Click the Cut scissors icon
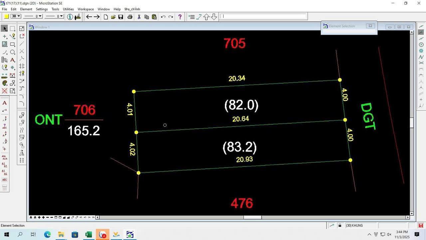The image size is (426, 240). [139, 17]
